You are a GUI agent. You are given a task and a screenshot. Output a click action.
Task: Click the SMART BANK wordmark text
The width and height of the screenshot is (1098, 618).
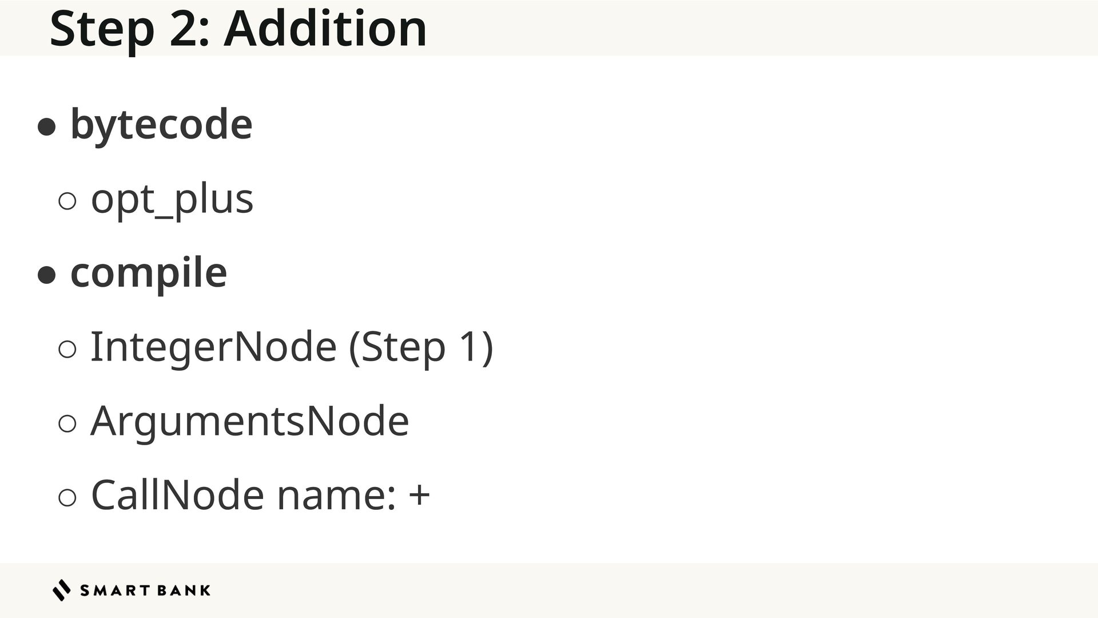pos(145,591)
